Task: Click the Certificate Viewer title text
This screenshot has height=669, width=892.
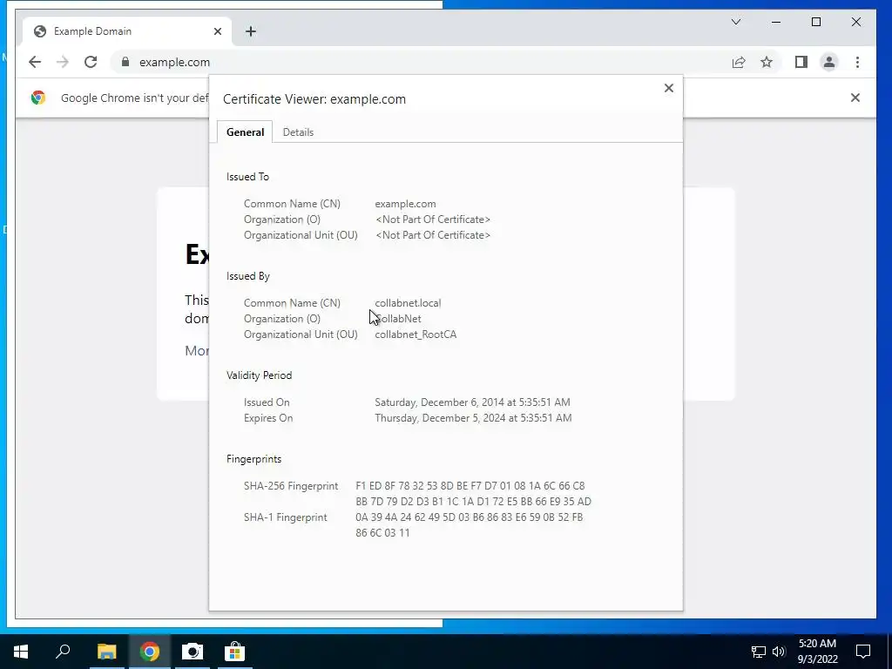Action: click(x=314, y=99)
